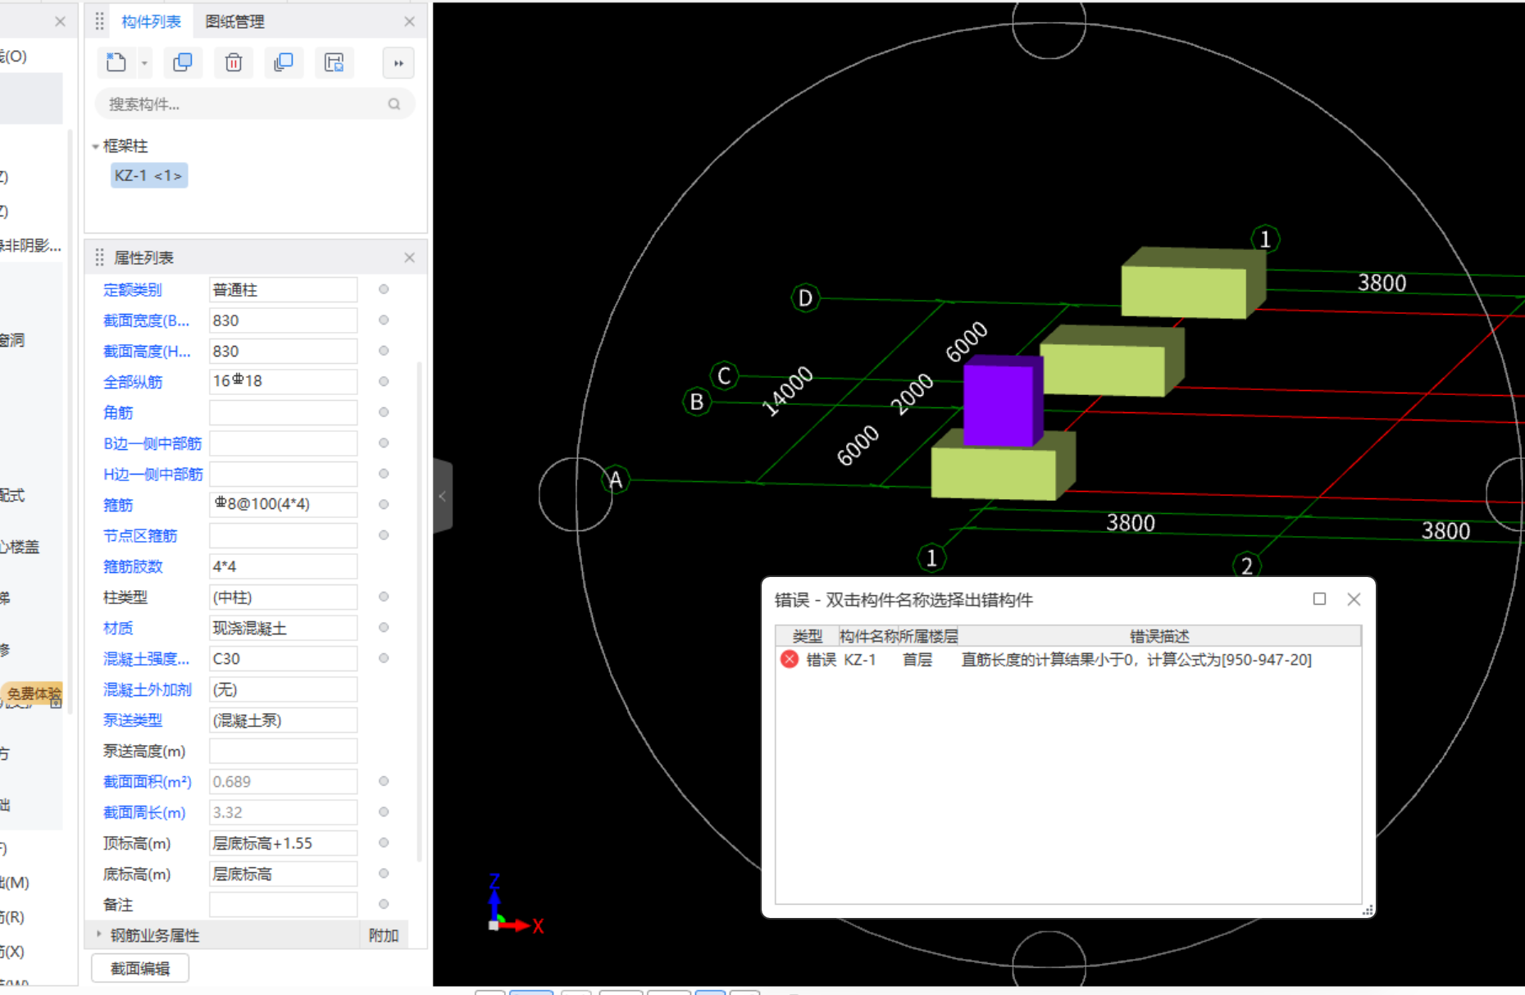Screen dimensions: 1525x995
Task: Edit the 截面宽度 value field
Action: [x=283, y=320]
